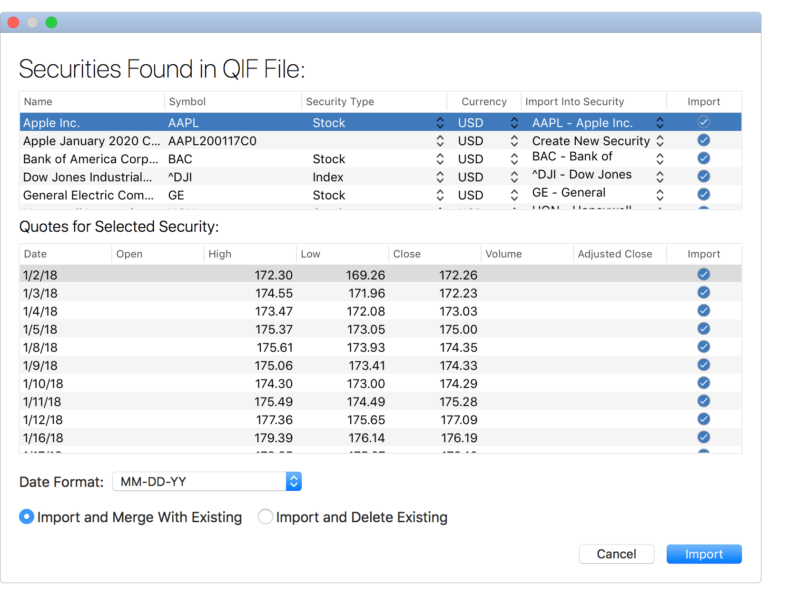Open the Security Type selector for General Electric
Image resolution: width=809 pixels, height=595 pixels.
[x=439, y=195]
